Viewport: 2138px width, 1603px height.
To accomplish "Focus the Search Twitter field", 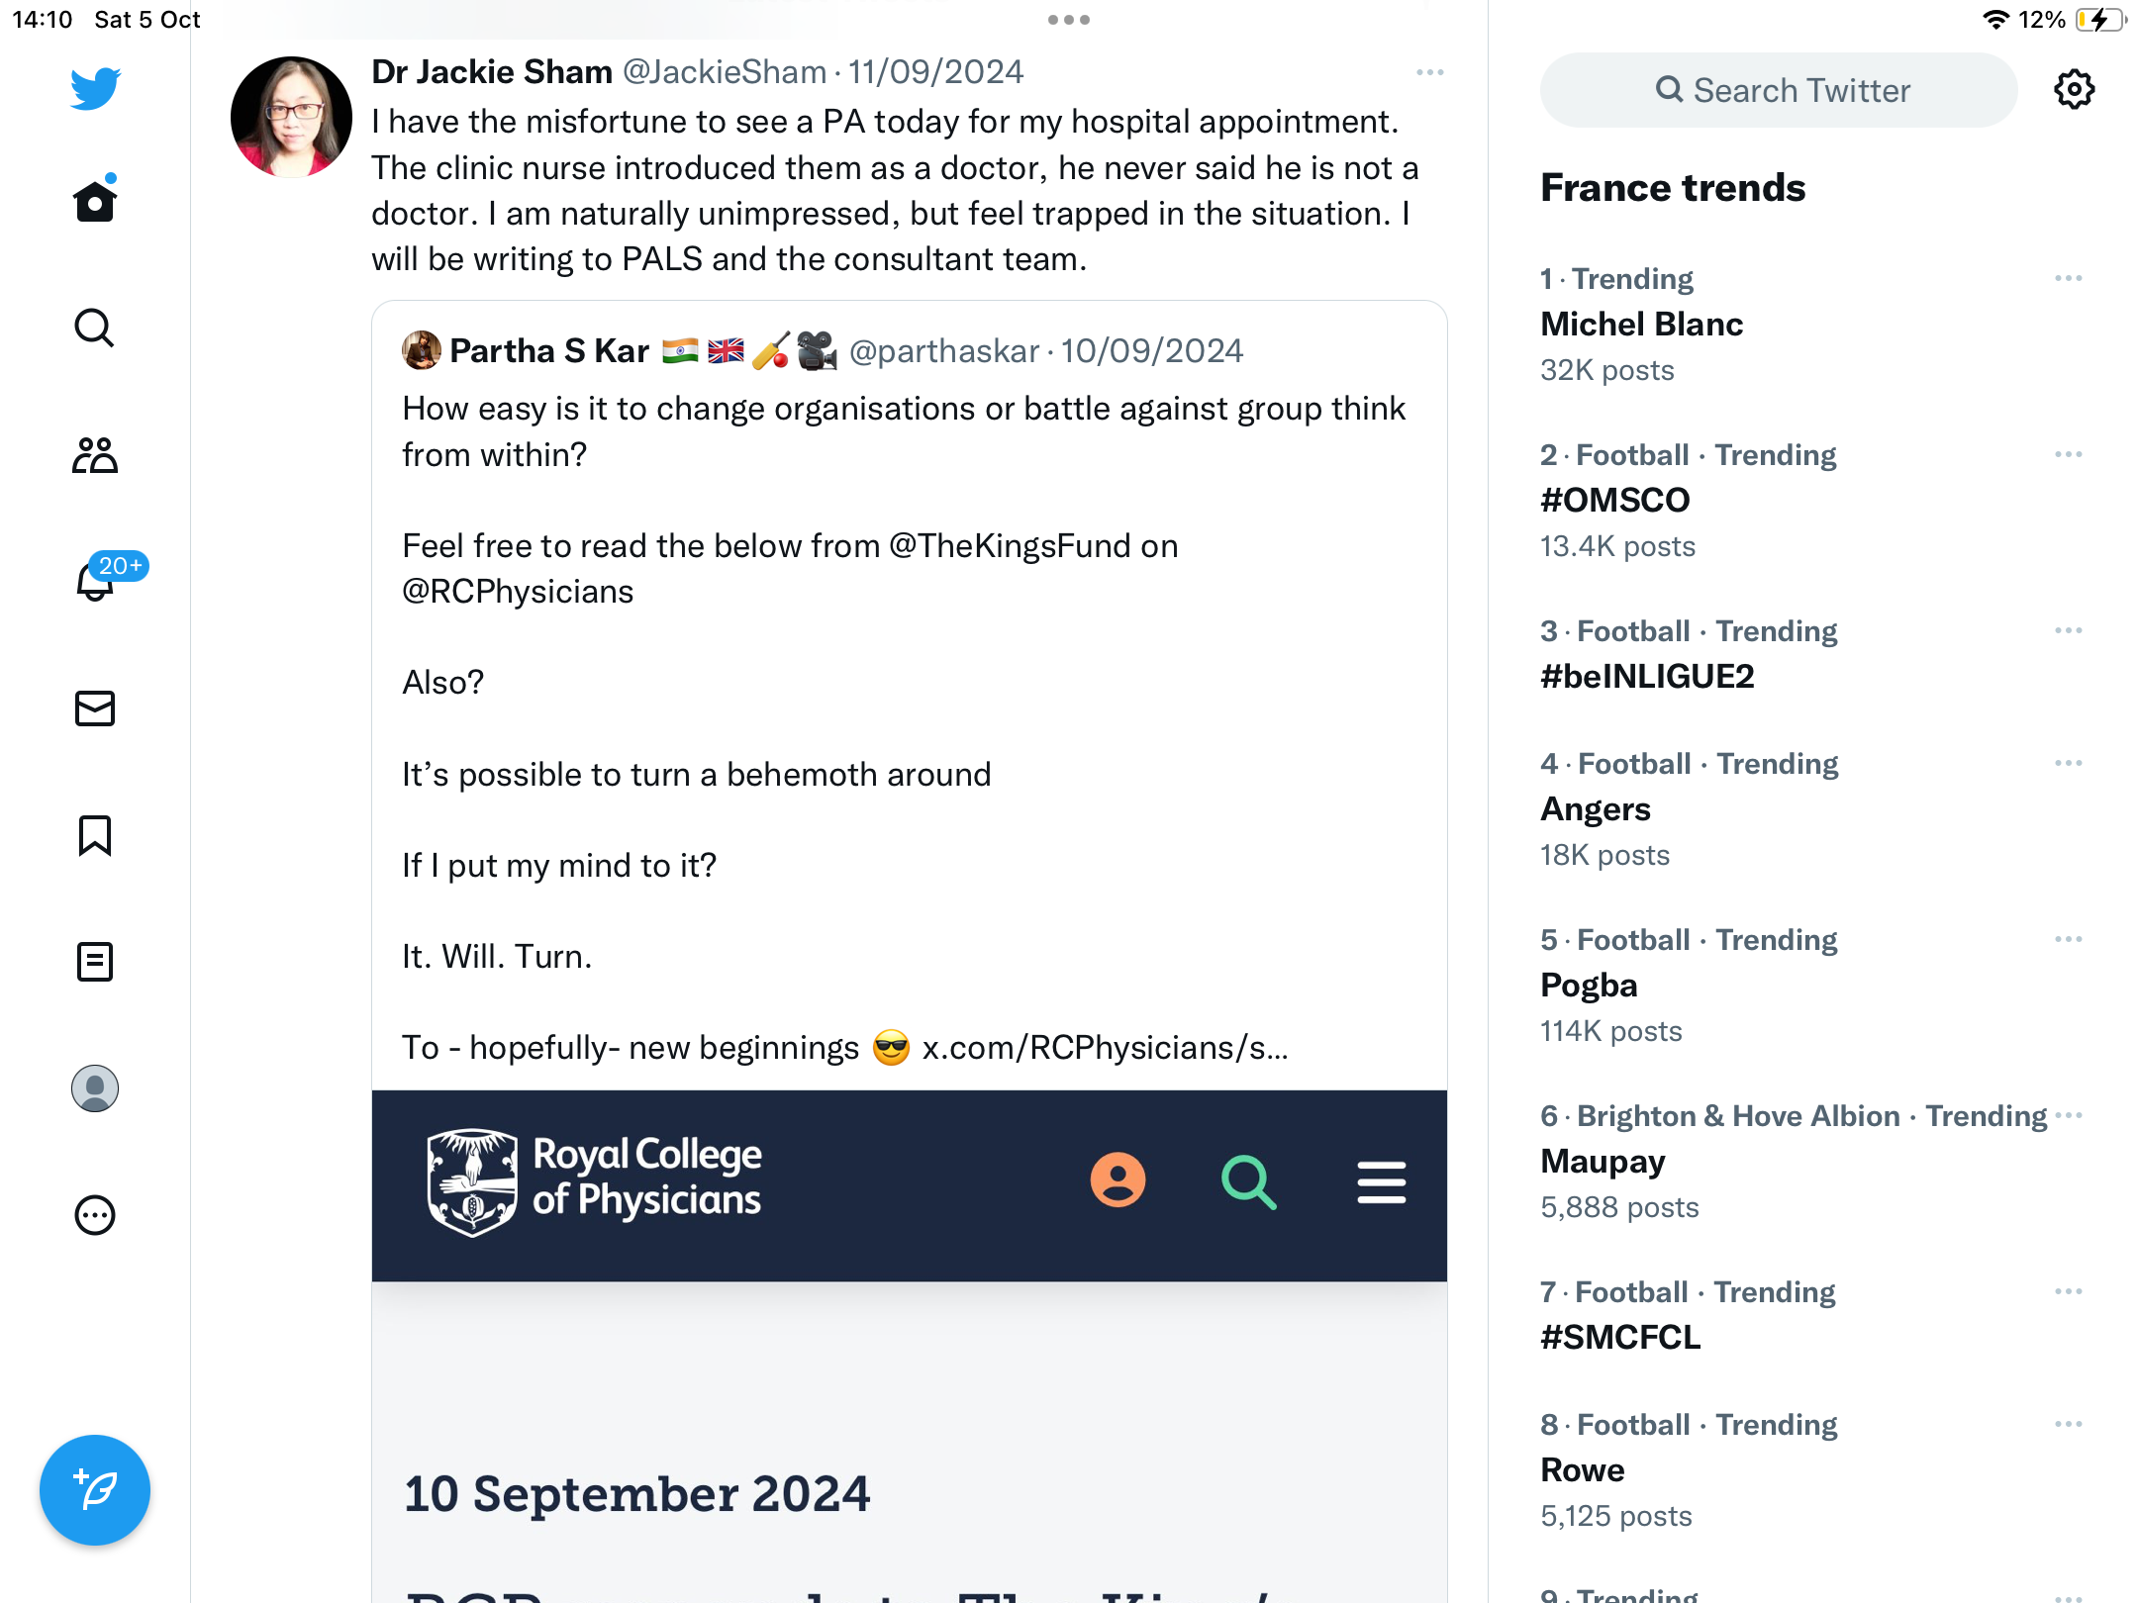I will click(1779, 90).
